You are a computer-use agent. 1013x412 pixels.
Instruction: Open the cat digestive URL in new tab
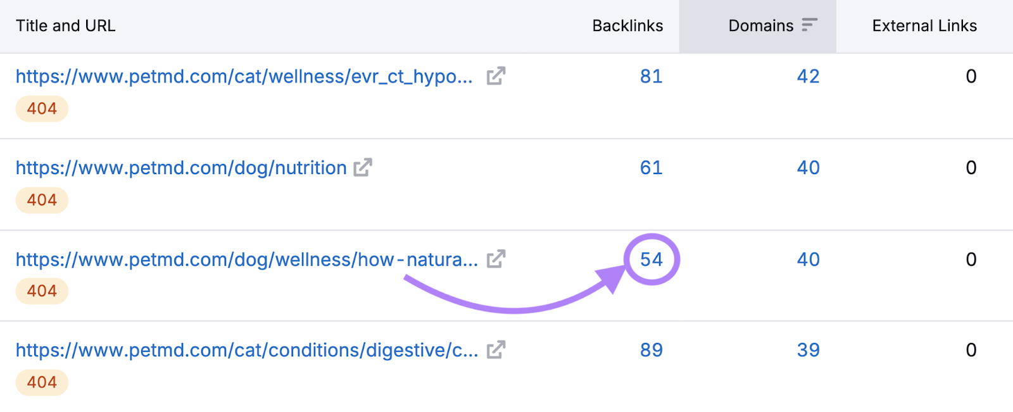tap(496, 350)
